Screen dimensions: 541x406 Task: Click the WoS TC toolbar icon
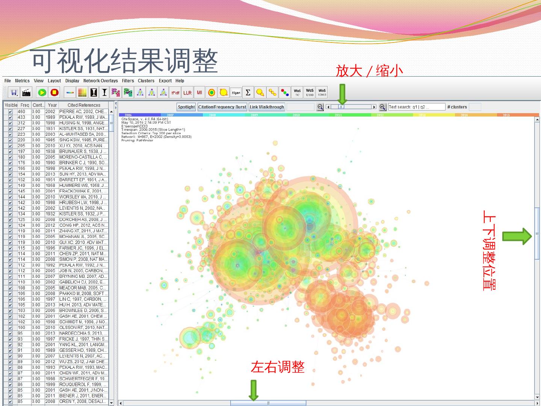tap(297, 92)
